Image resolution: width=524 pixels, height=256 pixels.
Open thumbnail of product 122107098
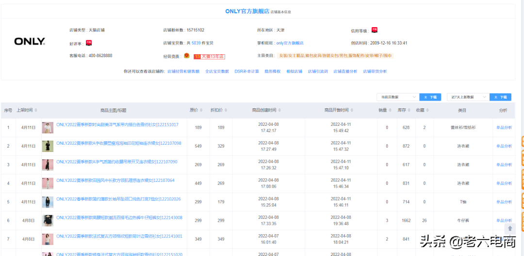pos(48,146)
